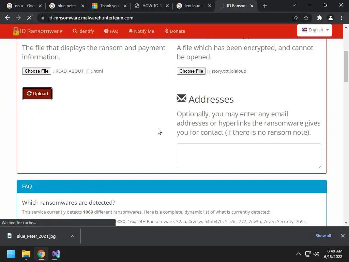Viewport: 349px width, 262px height.
Task: Click the forward navigation arrow
Action: tap(18, 18)
